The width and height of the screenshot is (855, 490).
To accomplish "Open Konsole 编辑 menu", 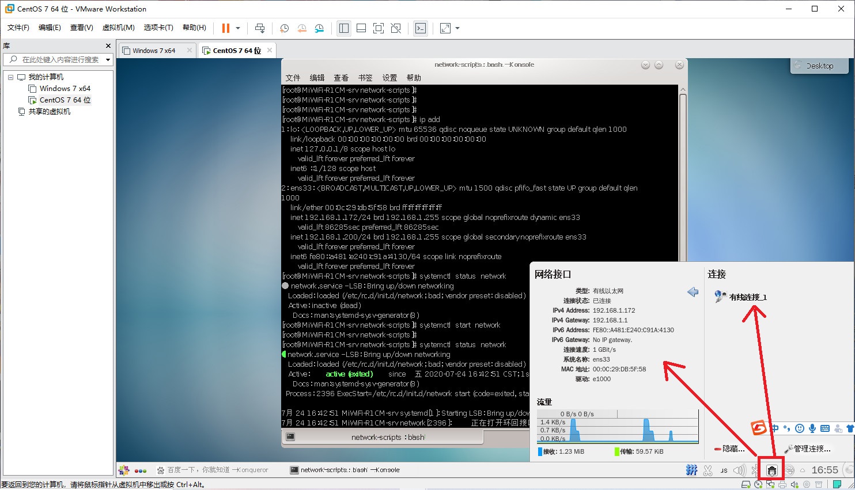I will (x=317, y=78).
